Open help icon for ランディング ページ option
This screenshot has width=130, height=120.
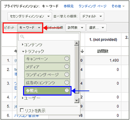pos(67,74)
